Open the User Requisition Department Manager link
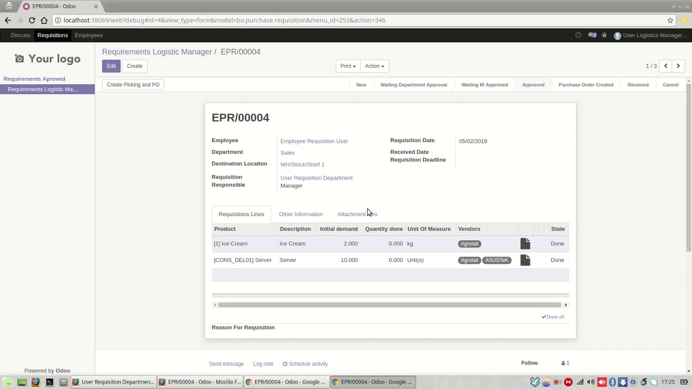The height and width of the screenshot is (389, 692). click(x=316, y=182)
